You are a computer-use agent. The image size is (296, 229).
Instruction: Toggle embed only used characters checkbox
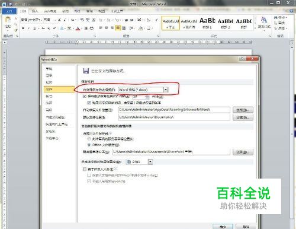[x=89, y=175]
